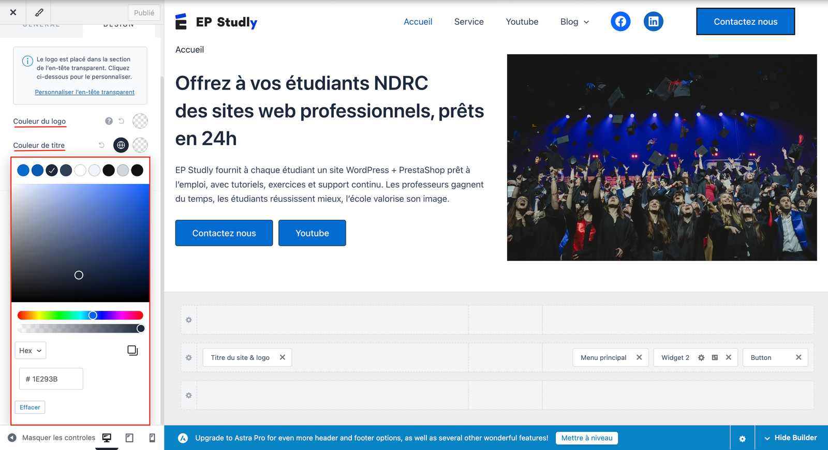Click the logo color help icon

click(x=109, y=121)
